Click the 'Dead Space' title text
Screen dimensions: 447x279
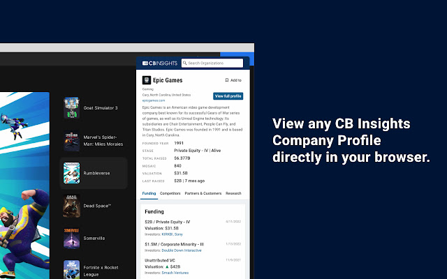coord(97,206)
